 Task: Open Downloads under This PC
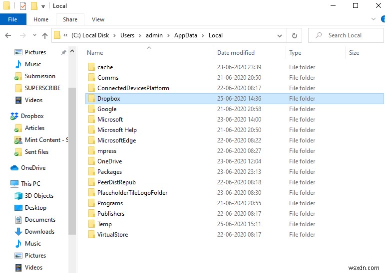[x=39, y=232]
